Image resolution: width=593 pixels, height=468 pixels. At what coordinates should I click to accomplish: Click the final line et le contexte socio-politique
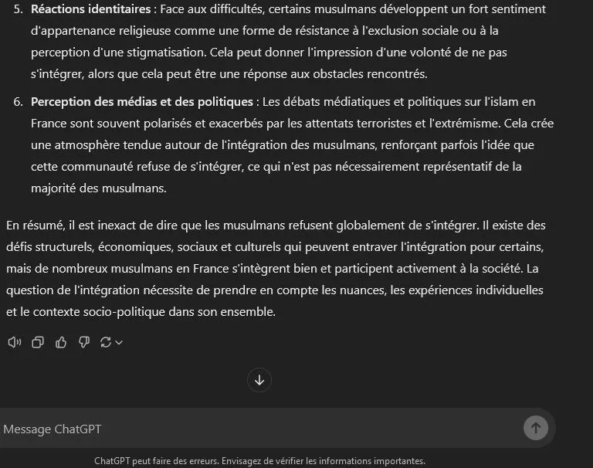[x=141, y=312]
